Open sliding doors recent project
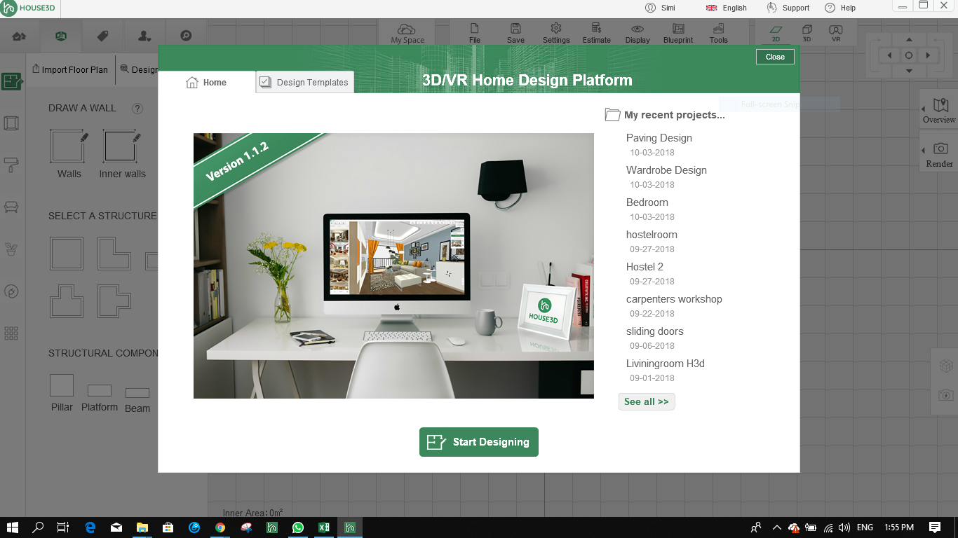 pyautogui.click(x=655, y=331)
